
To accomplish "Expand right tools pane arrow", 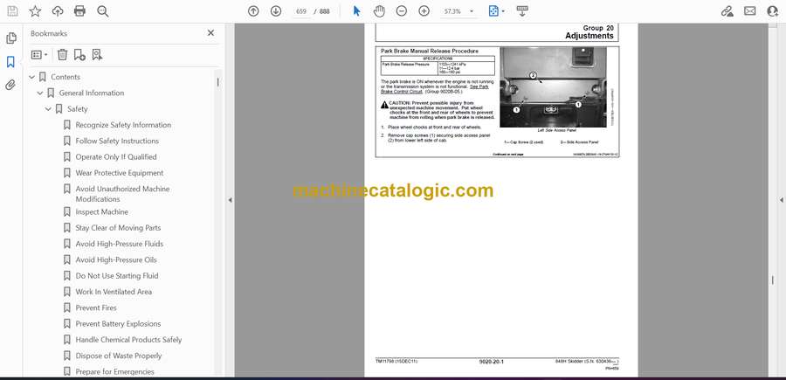I will point(782,200).
